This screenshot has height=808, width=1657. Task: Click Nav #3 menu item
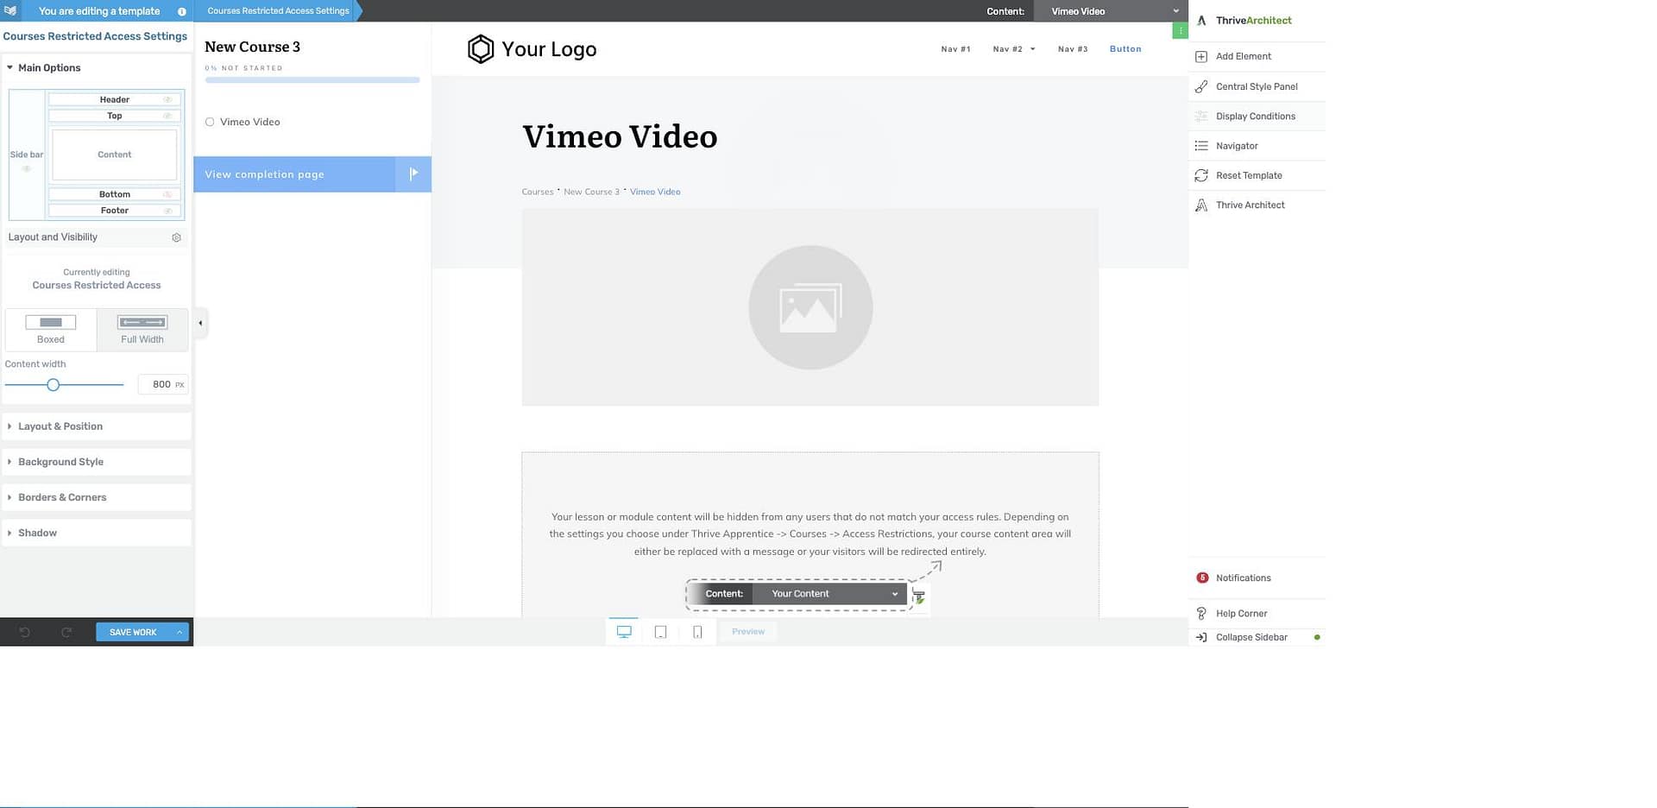click(1073, 49)
